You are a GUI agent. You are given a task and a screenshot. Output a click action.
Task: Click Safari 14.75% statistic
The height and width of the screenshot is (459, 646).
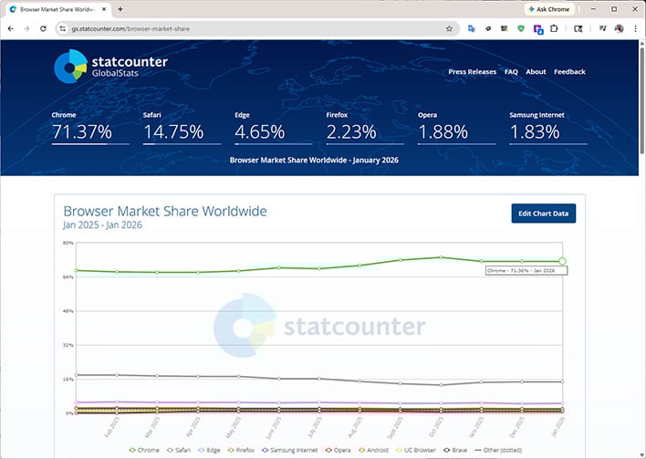point(182,128)
